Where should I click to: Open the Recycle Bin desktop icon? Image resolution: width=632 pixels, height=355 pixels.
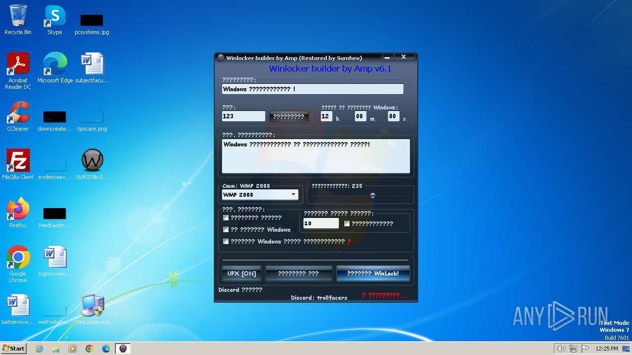pos(18,20)
